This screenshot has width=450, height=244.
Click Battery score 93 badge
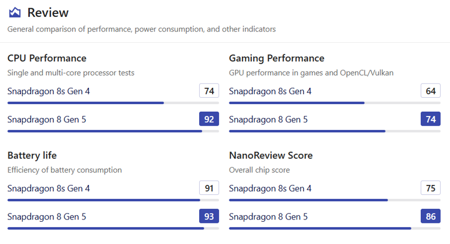(209, 216)
